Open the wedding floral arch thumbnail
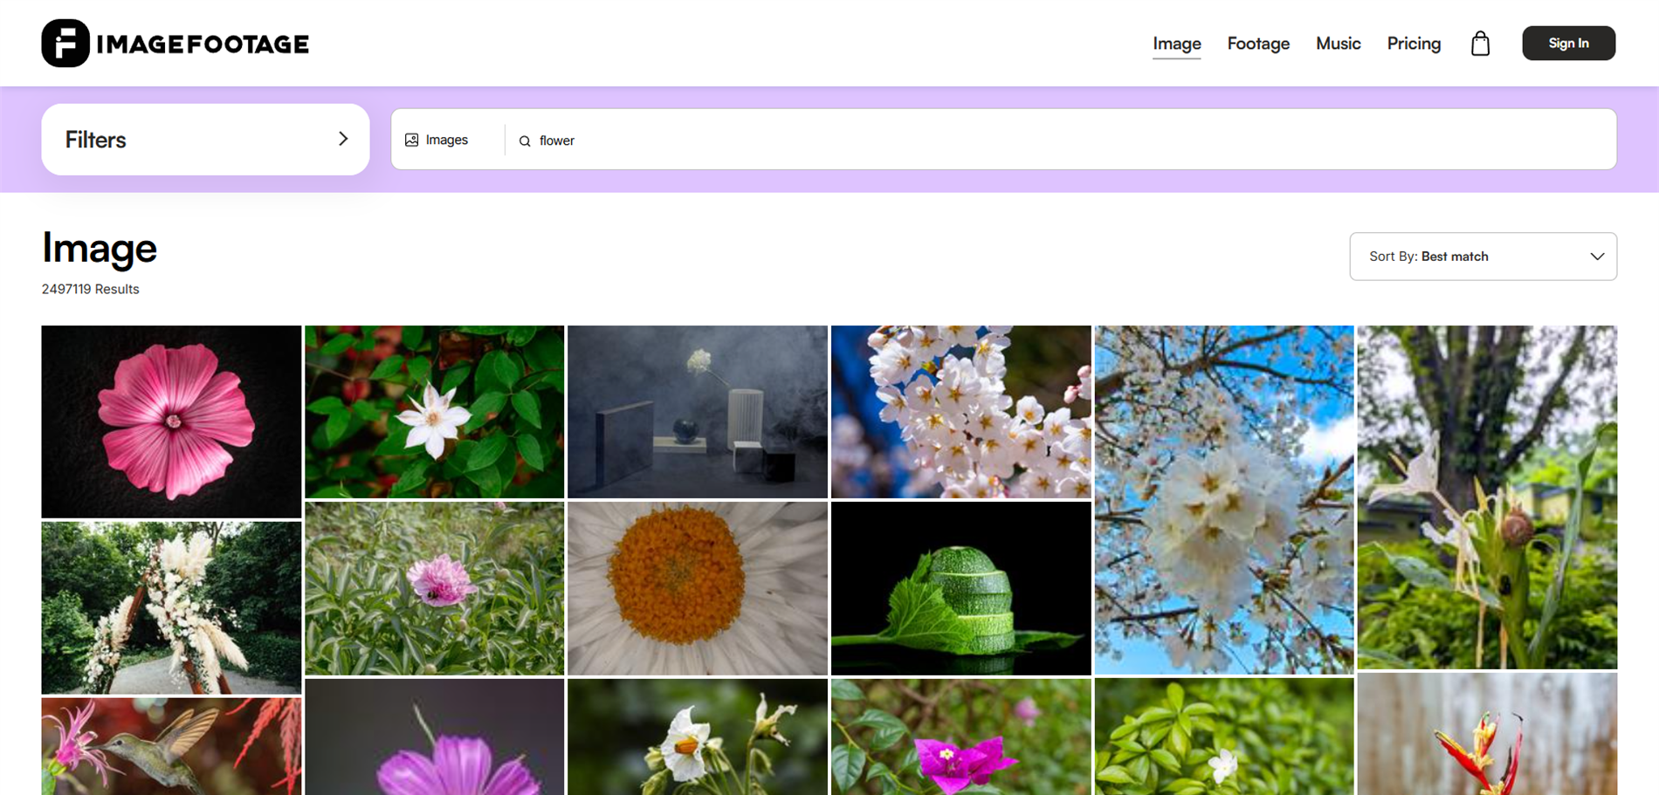Image resolution: width=1659 pixels, height=795 pixels. pyautogui.click(x=171, y=607)
